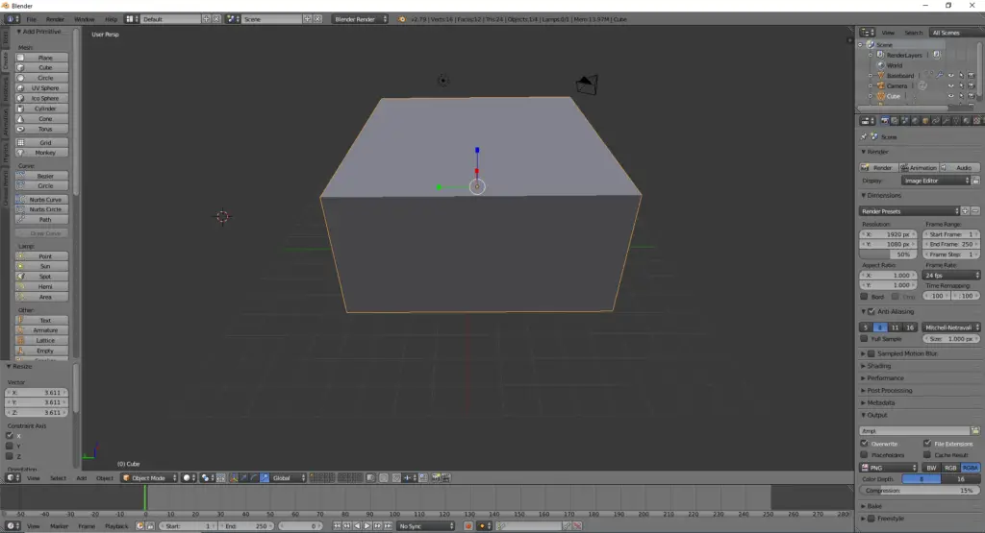The height and width of the screenshot is (533, 985).
Task: Open the Object Mode dropdown
Action: [149, 477]
